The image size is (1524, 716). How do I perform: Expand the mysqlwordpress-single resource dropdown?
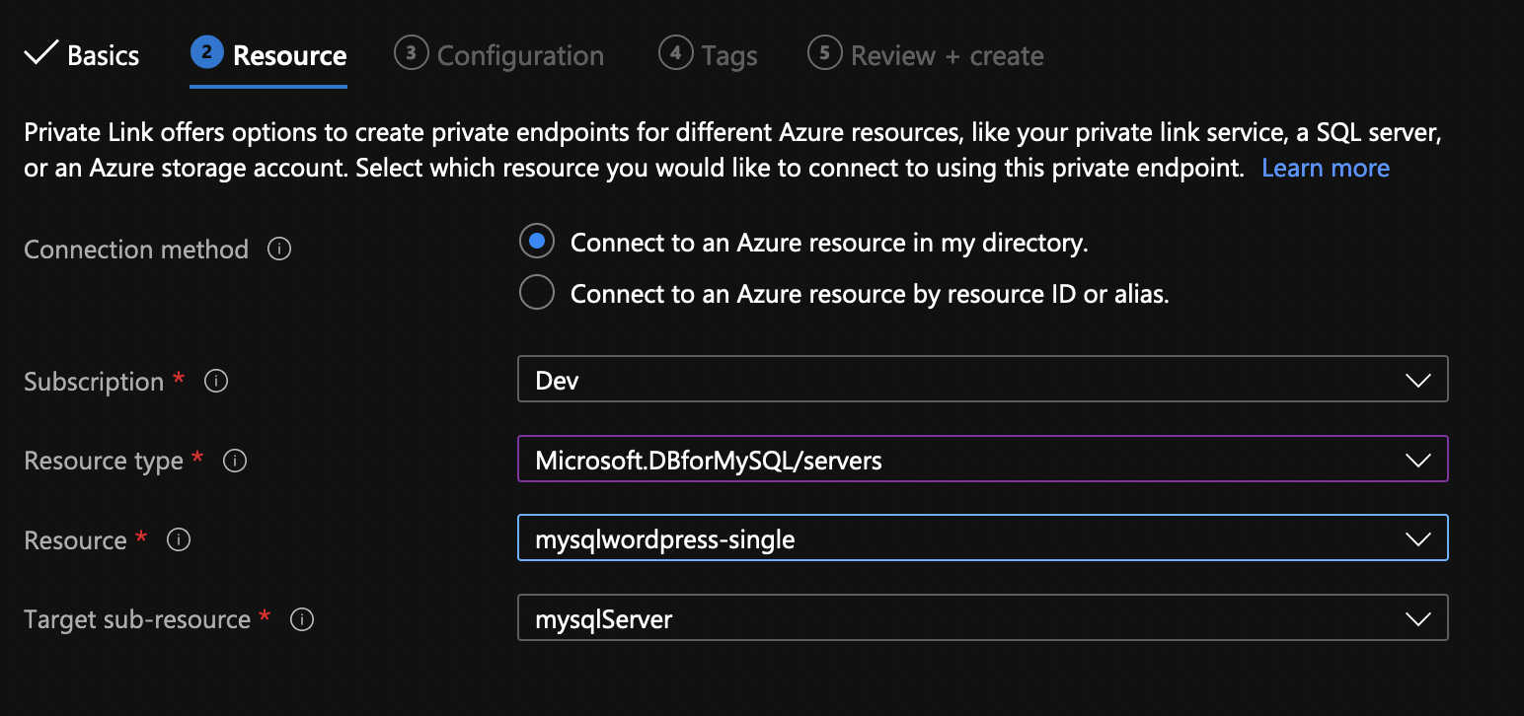pos(982,538)
